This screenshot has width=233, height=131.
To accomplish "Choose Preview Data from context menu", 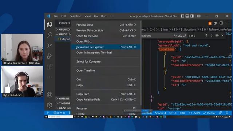I will [x=106, y=25].
